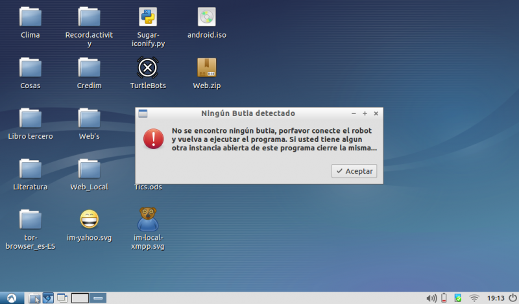Launch the web browser from taskbar
519x304 pixels.
click(48, 298)
